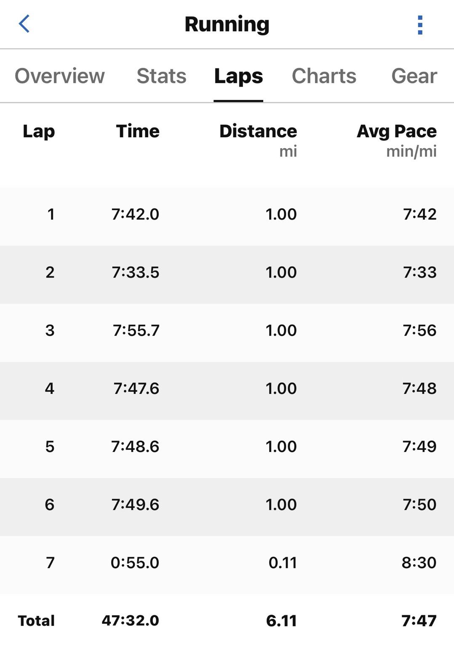
Task: Select lap 2 row with 7:33.5 time
Action: pos(227,273)
